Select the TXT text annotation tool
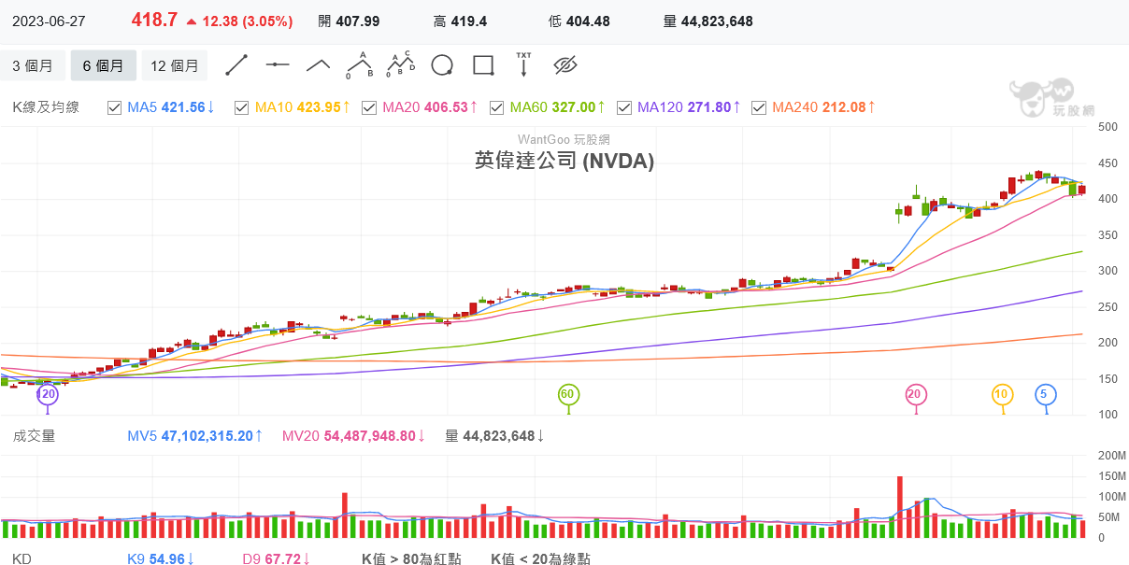The height and width of the screenshot is (565, 1129). point(524,64)
